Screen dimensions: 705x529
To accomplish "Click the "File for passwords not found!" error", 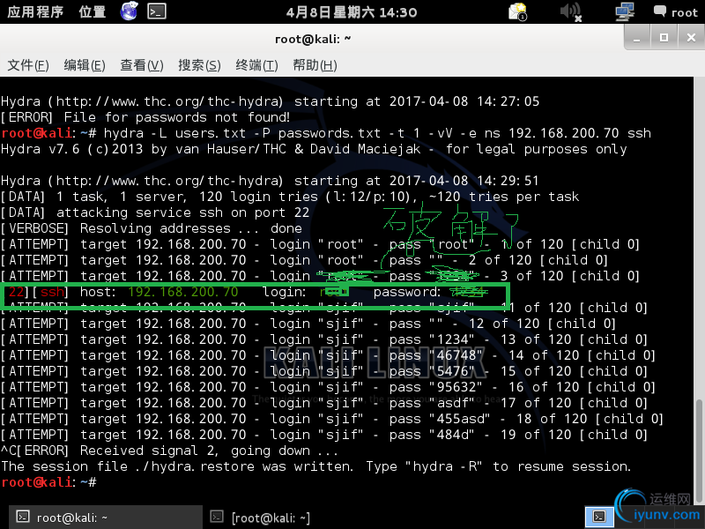I will [x=145, y=117].
